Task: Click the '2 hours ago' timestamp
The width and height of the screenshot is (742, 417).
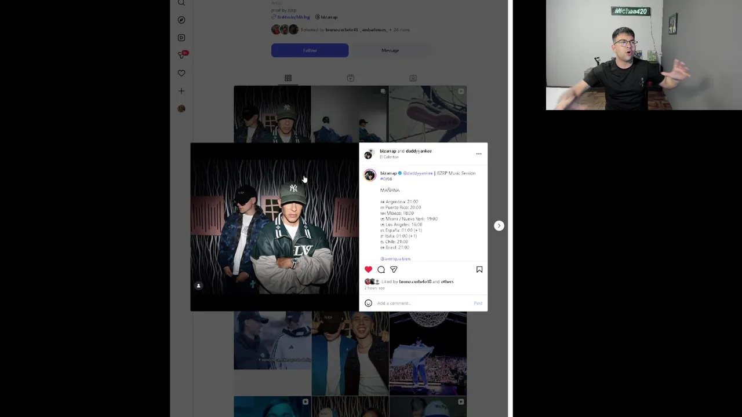Action: tap(375, 288)
